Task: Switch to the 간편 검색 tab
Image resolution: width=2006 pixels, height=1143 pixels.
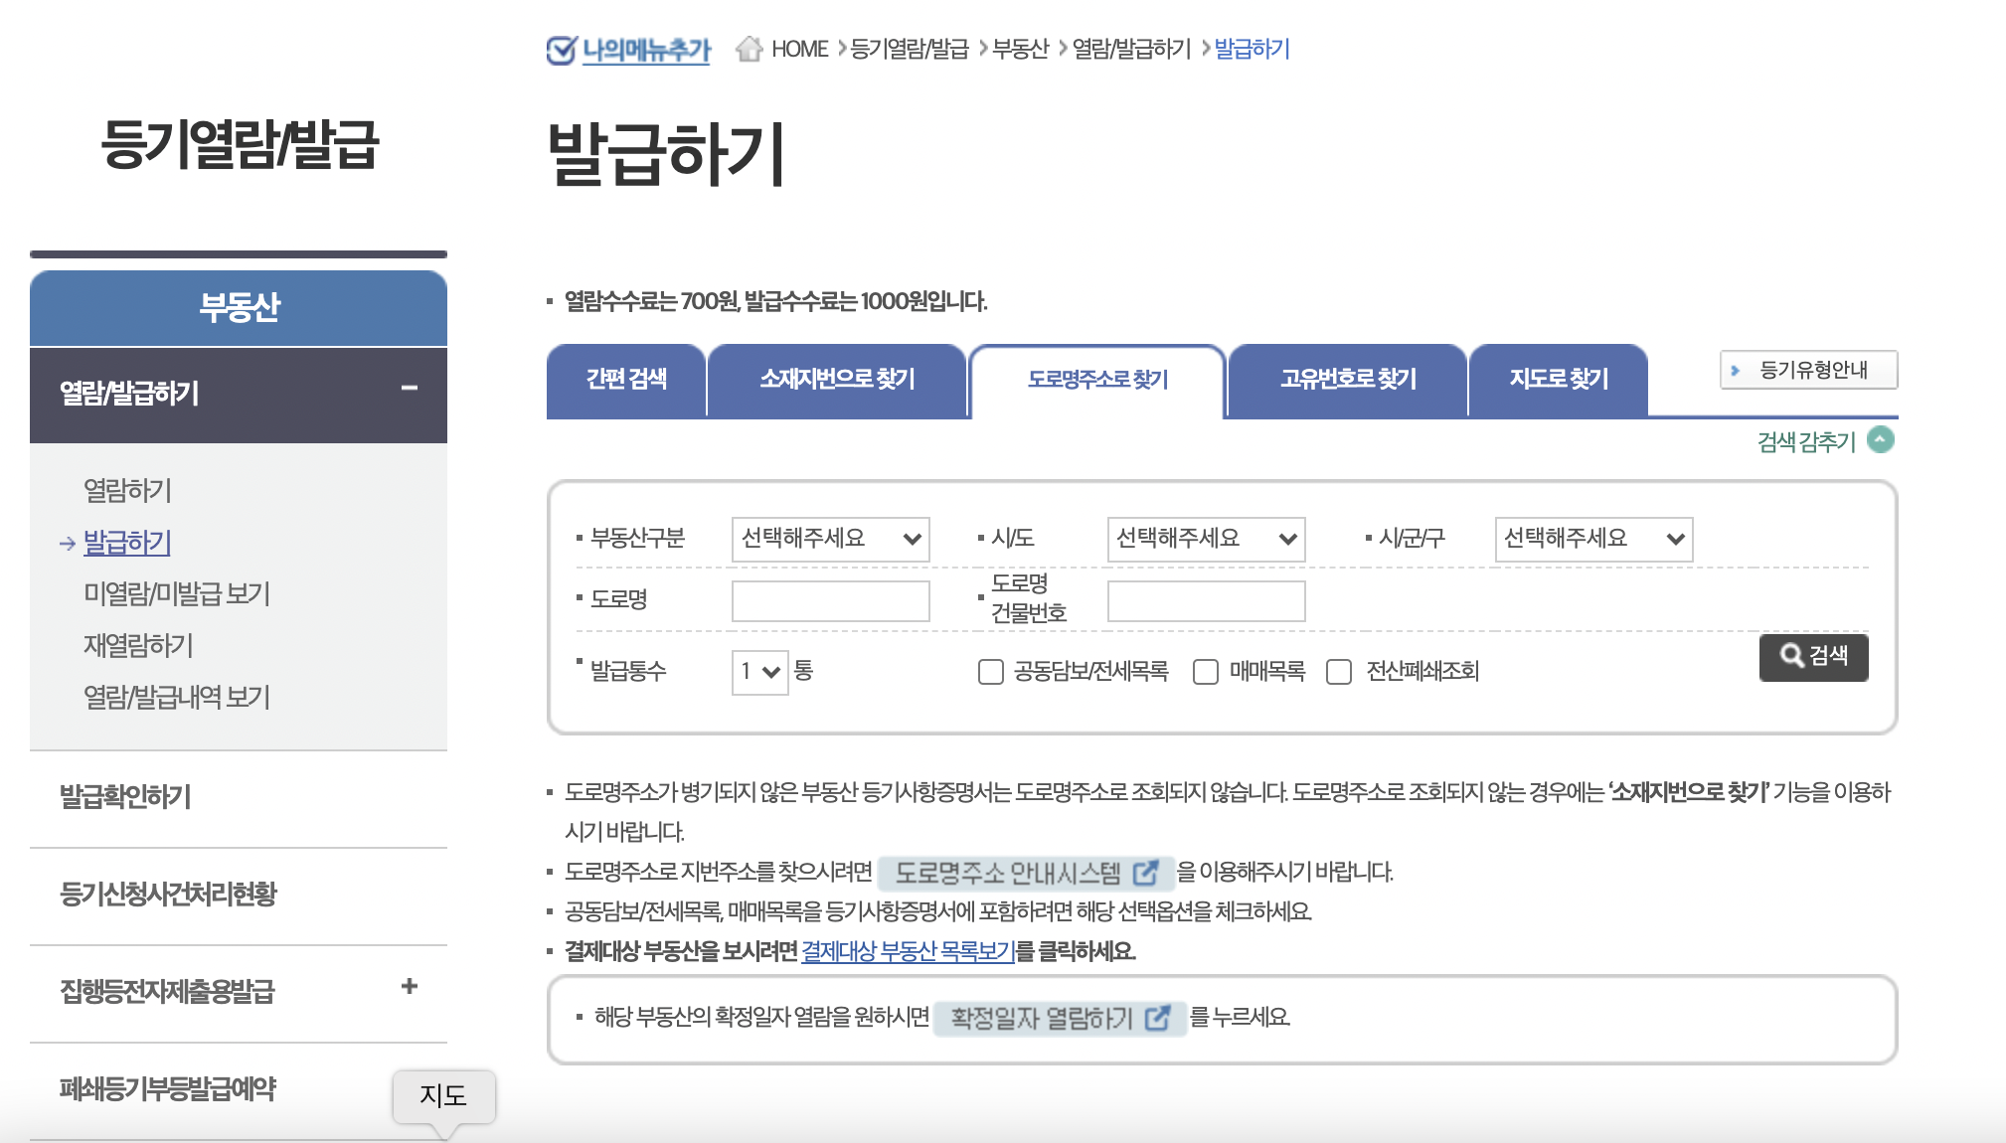Action: pos(626,381)
